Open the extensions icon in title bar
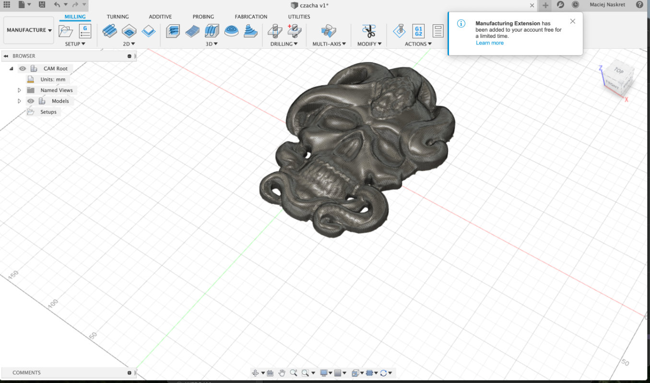Screen dimensions: 650x383 (560, 5)
